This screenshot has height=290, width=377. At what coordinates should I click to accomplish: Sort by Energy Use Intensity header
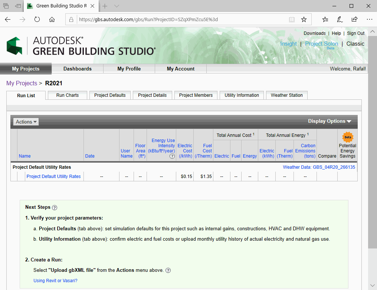[x=161, y=146]
